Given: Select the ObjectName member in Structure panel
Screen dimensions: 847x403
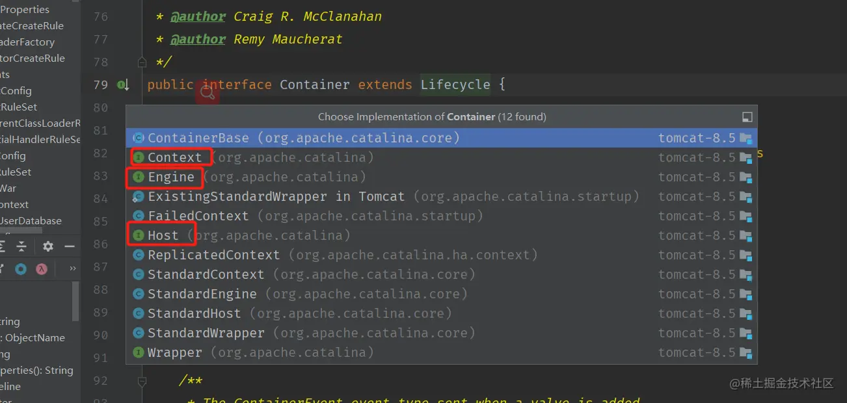Looking at the screenshot, I should point(33,338).
